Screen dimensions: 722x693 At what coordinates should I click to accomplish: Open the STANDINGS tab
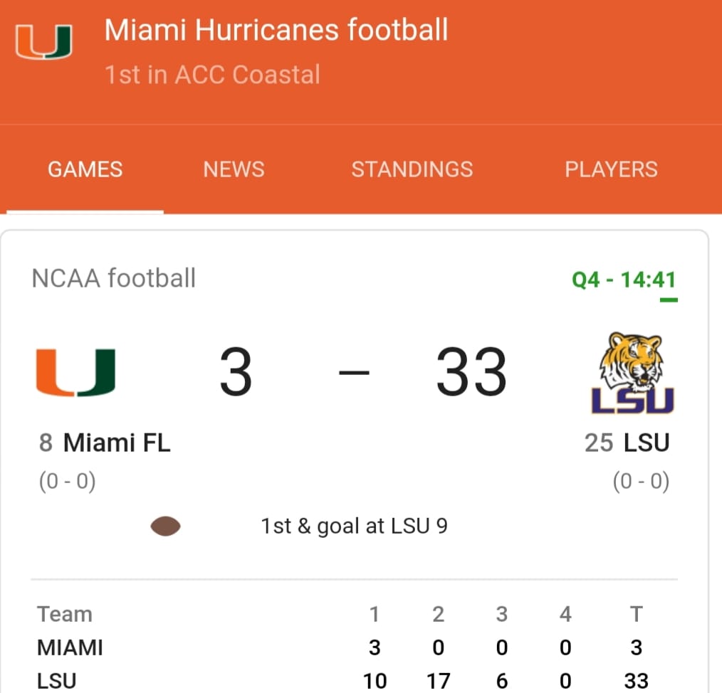pyautogui.click(x=412, y=169)
